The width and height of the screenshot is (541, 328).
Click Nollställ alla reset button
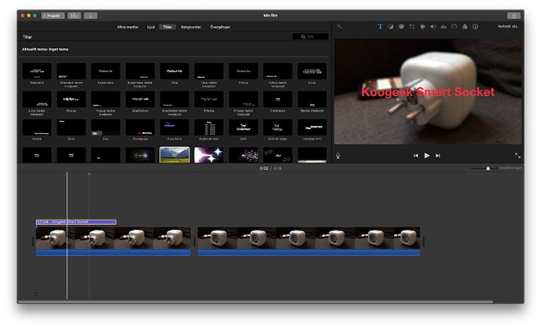tap(507, 27)
